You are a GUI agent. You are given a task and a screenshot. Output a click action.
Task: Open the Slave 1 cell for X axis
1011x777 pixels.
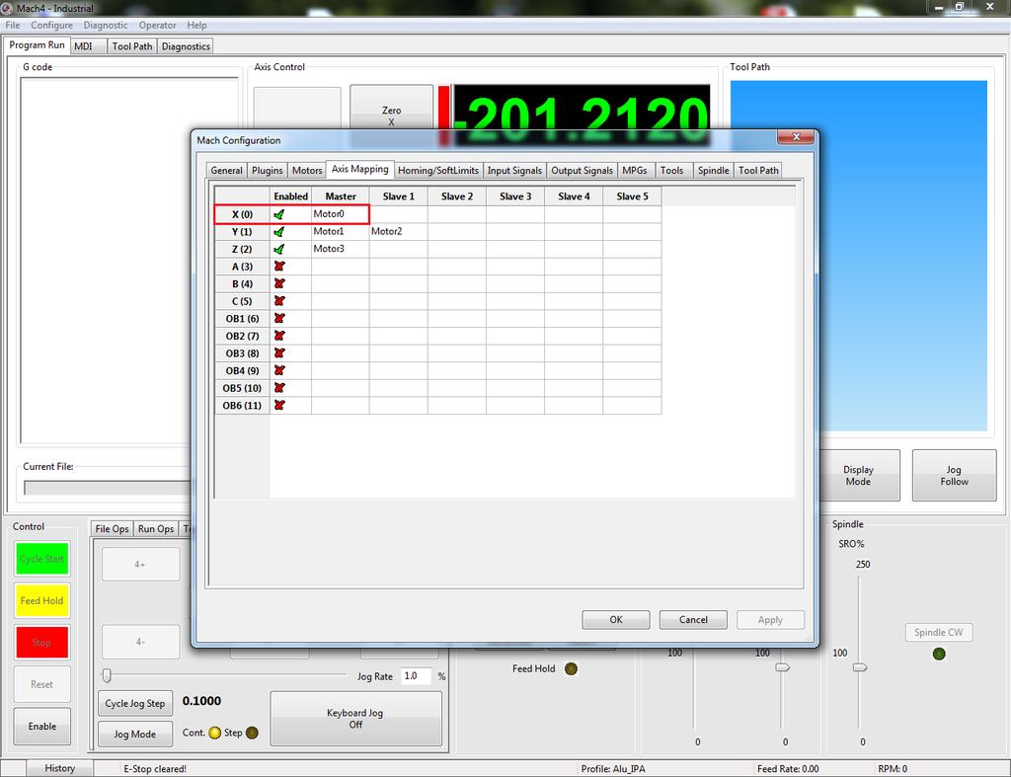click(x=399, y=214)
